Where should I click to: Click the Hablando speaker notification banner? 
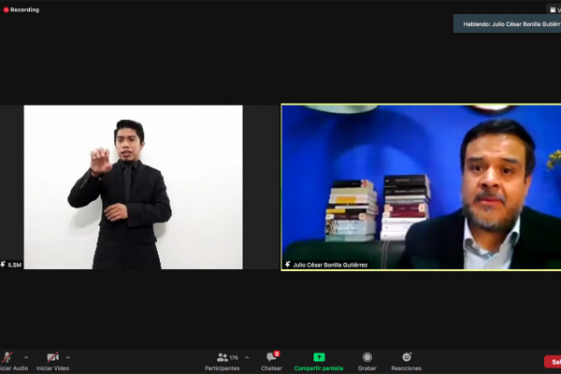pyautogui.click(x=508, y=24)
